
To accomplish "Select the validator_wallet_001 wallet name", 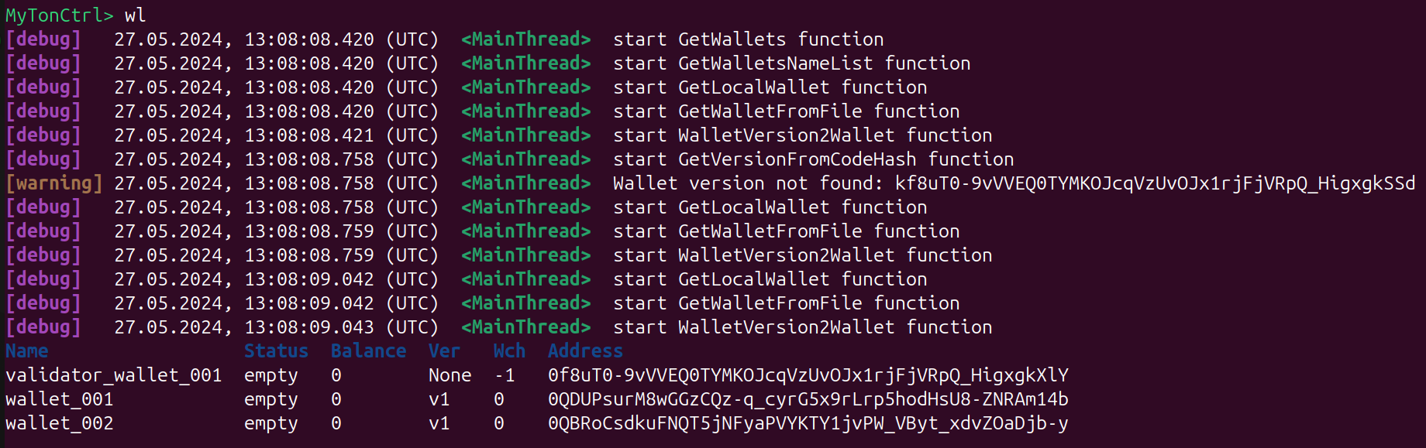I will [114, 375].
